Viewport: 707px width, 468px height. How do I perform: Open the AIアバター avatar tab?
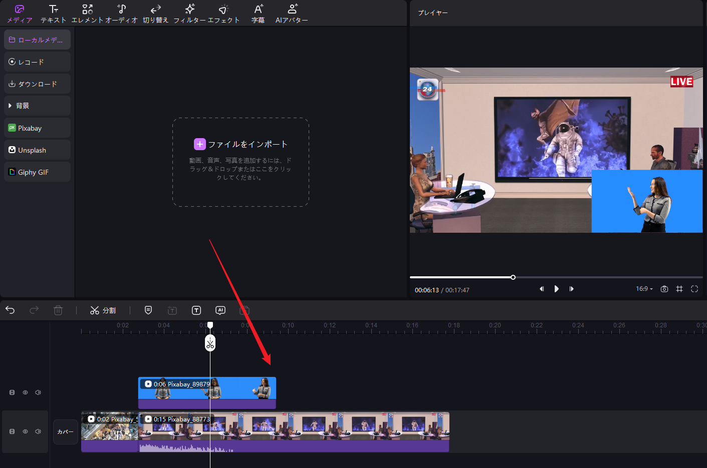click(292, 14)
